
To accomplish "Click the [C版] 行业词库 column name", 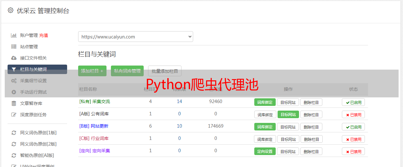I will click(x=94, y=138).
